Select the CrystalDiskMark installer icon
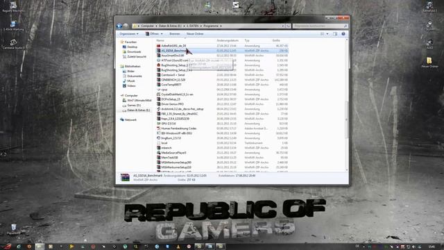 [x=159, y=94]
